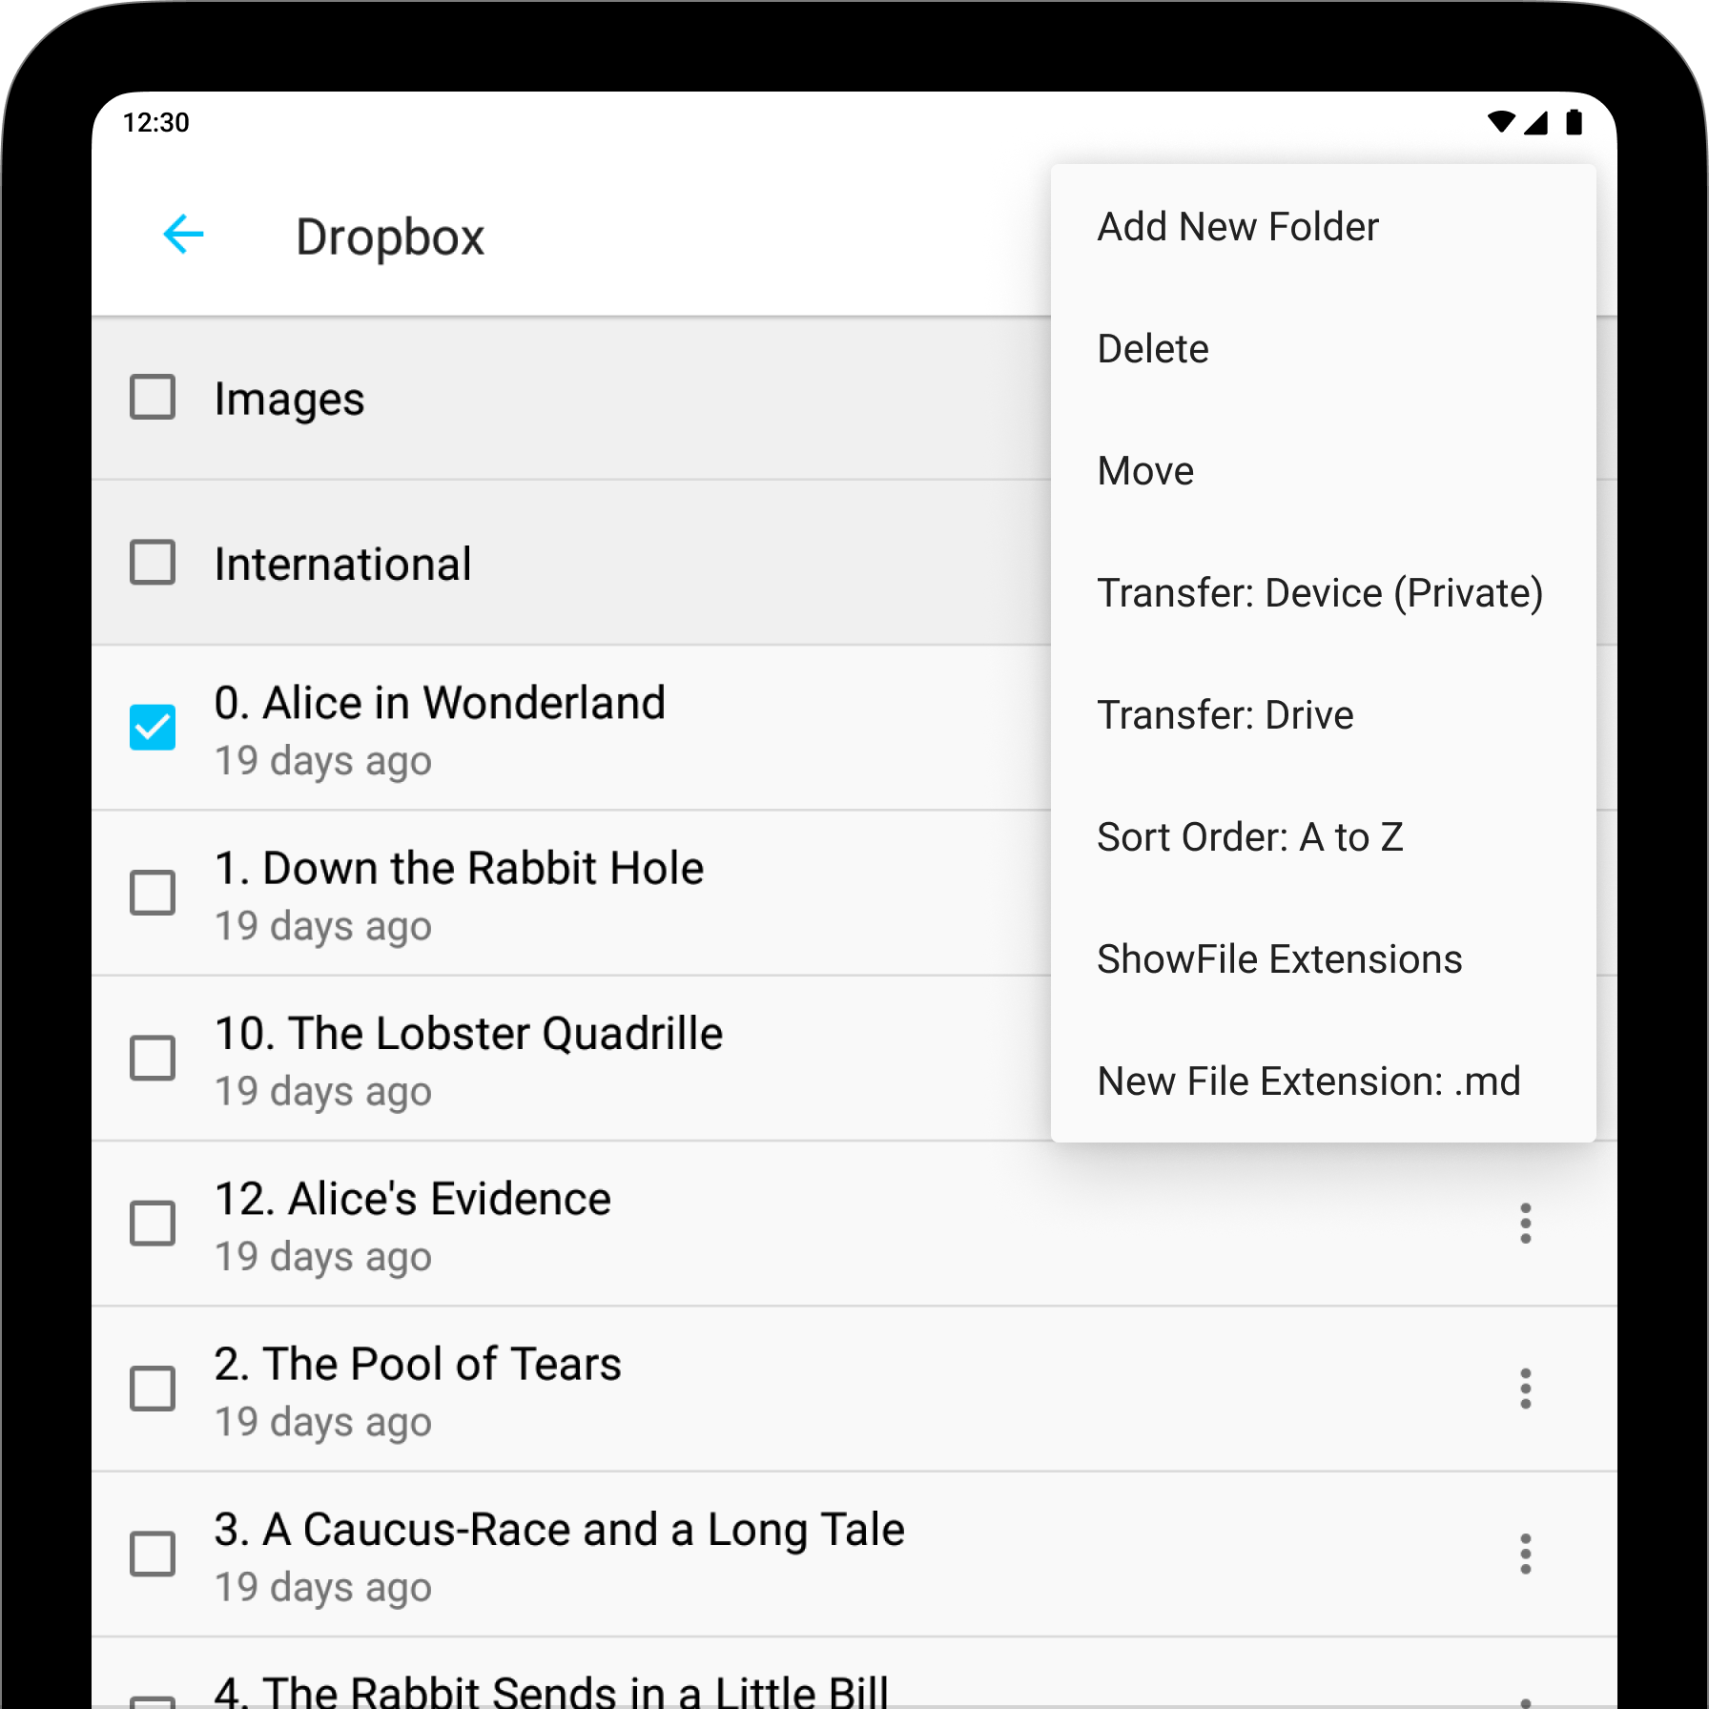Tap the back arrow icon

[183, 235]
